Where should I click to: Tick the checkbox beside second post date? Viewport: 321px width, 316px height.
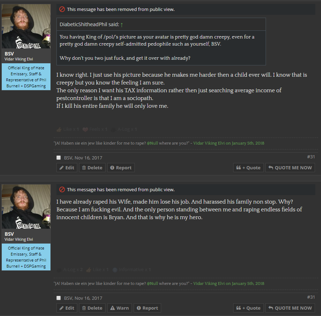pos(59,298)
